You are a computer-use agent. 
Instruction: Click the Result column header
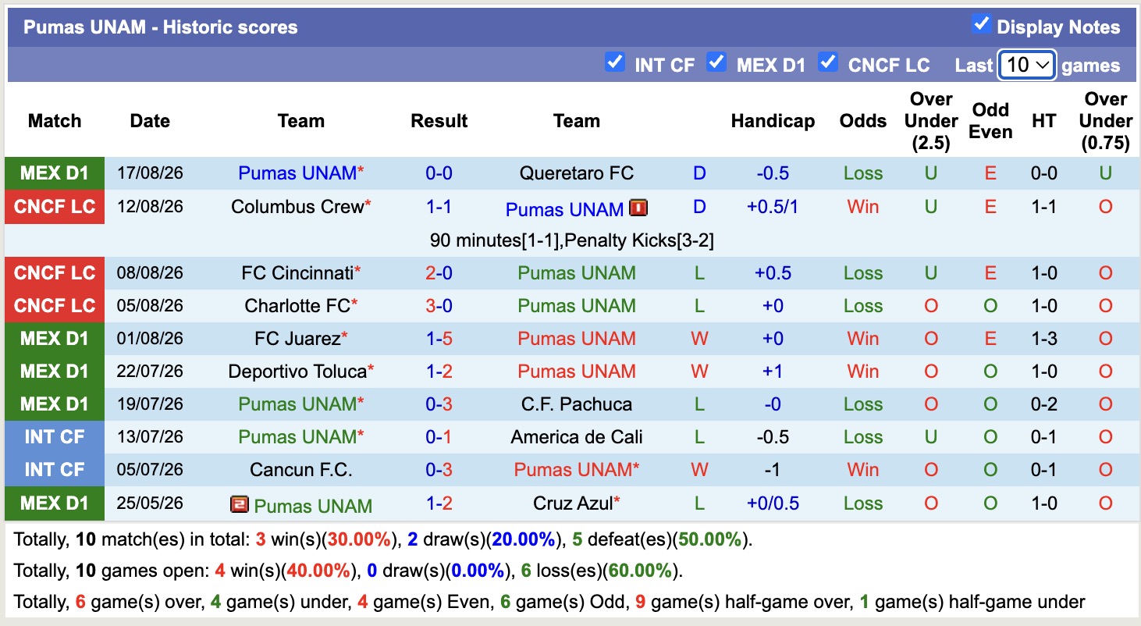point(439,121)
